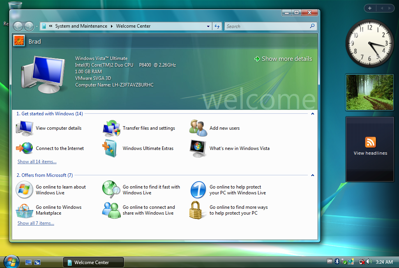Click the Forward navigation button
The width and height of the screenshot is (399, 268).
click(29, 26)
